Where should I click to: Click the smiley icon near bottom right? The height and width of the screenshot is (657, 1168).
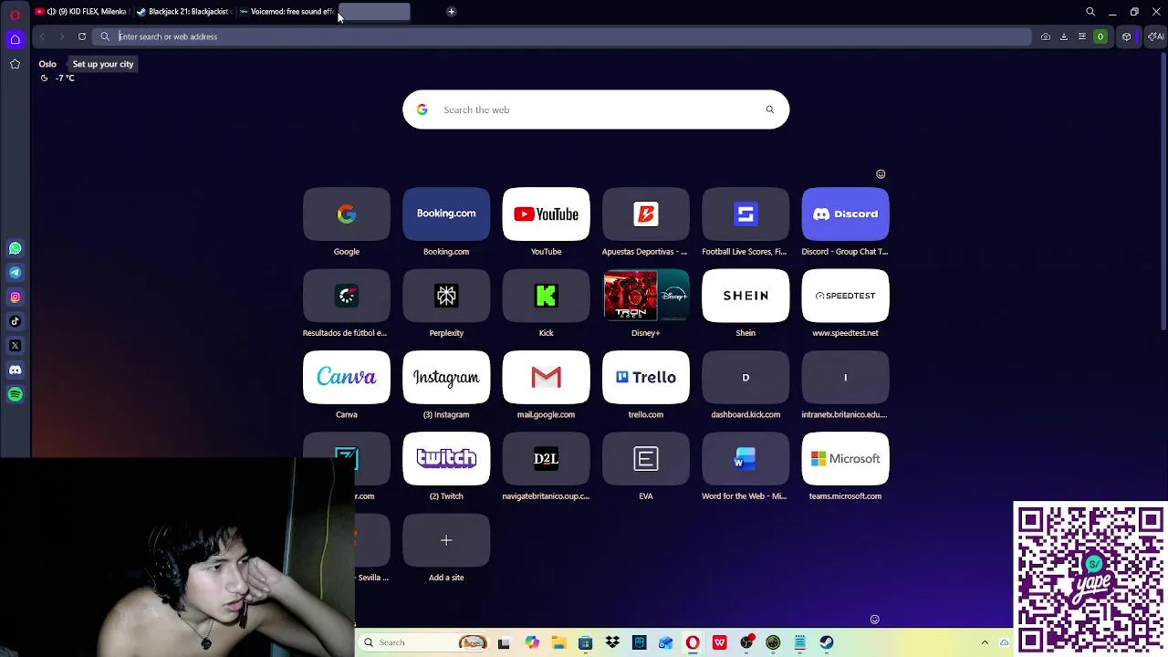coord(874,620)
